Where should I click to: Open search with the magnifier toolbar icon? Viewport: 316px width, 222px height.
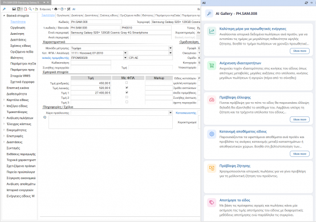(30, 9)
